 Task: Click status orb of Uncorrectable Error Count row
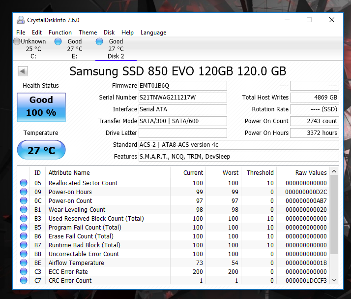pyautogui.click(x=24, y=254)
